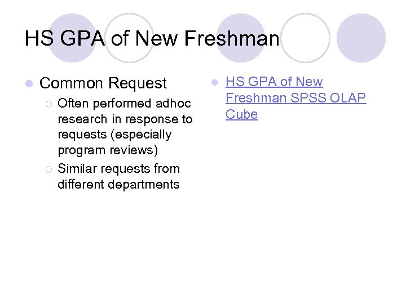Screen dimensions: 406x304
Task: Click the "Similar requests from" text line
Action: pos(118,169)
